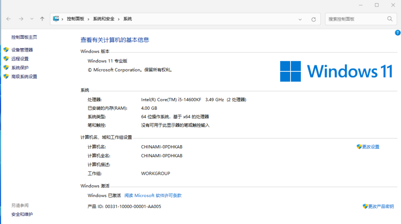Image resolution: width=401 pixels, height=224 pixels.
Task: Click shield icon next to 更改设置
Action: pyautogui.click(x=359, y=146)
